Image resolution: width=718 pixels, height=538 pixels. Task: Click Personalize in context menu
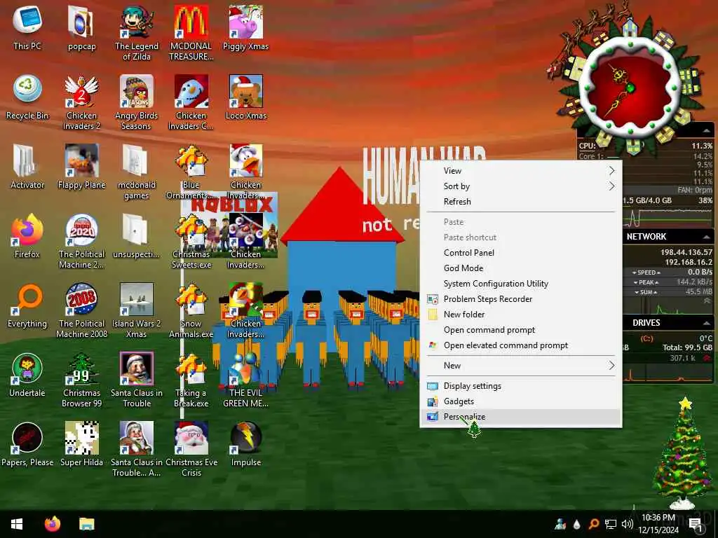521,417
